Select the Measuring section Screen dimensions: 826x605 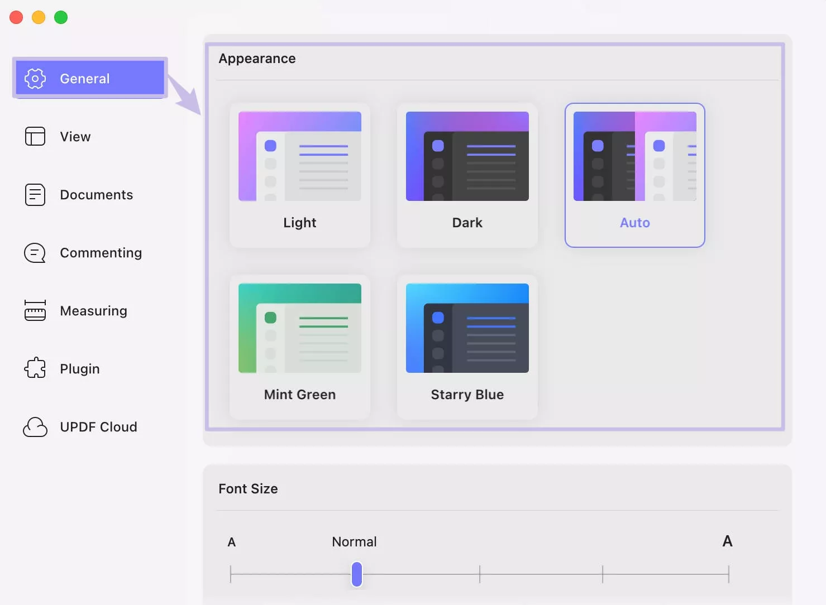(x=90, y=311)
